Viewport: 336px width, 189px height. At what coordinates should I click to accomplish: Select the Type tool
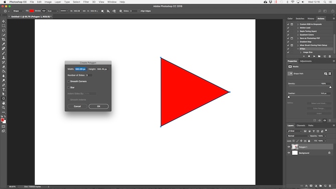click(4, 90)
